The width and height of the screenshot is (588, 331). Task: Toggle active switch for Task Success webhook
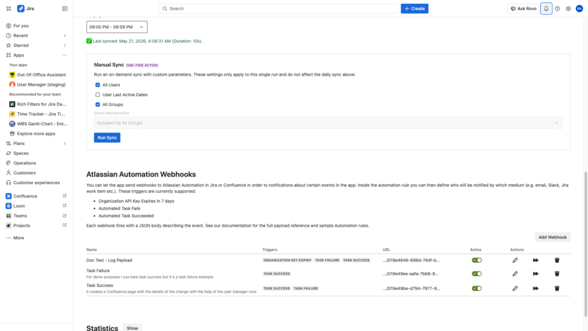pyautogui.click(x=476, y=288)
